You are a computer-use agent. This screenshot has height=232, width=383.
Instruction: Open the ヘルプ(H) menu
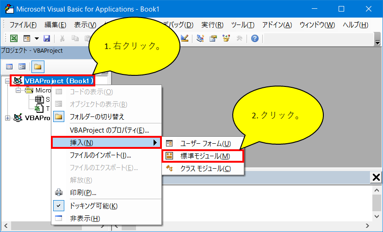[355, 25]
